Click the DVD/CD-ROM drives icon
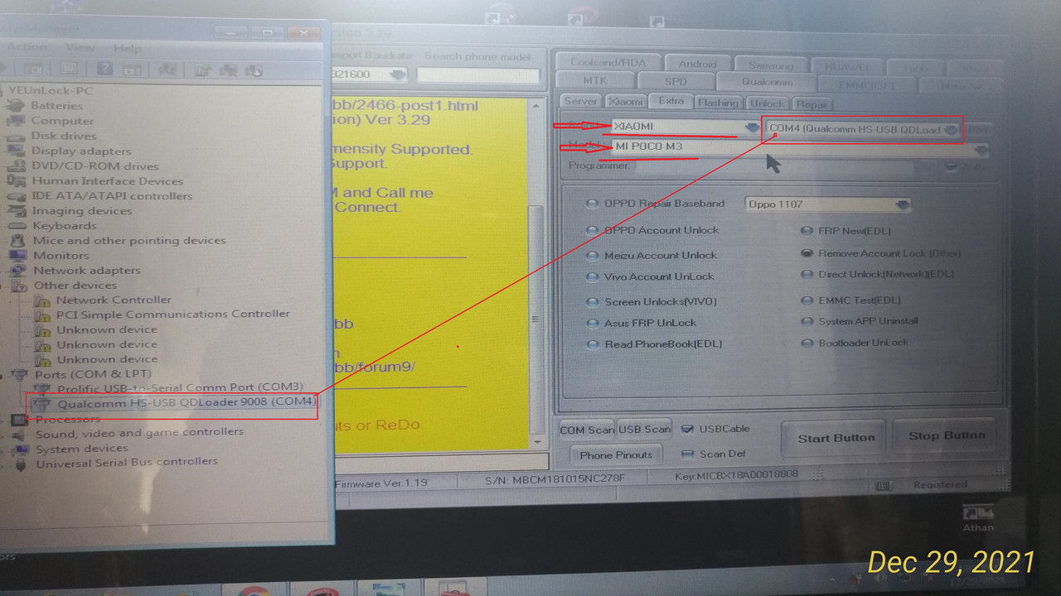 click(17, 166)
